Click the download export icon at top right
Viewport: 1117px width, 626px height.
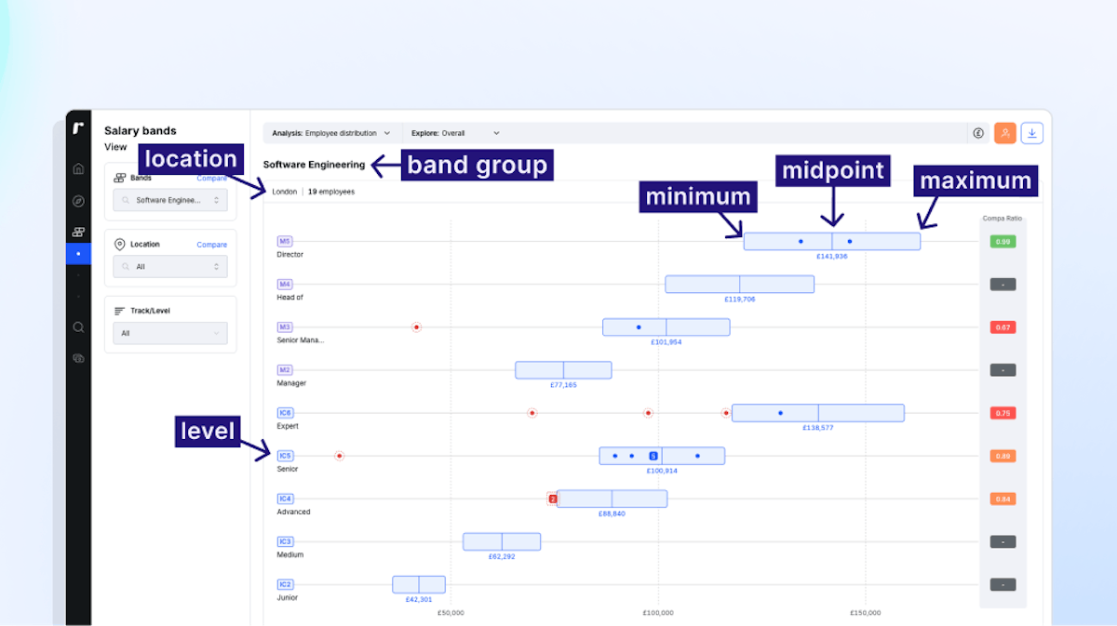pos(1031,133)
